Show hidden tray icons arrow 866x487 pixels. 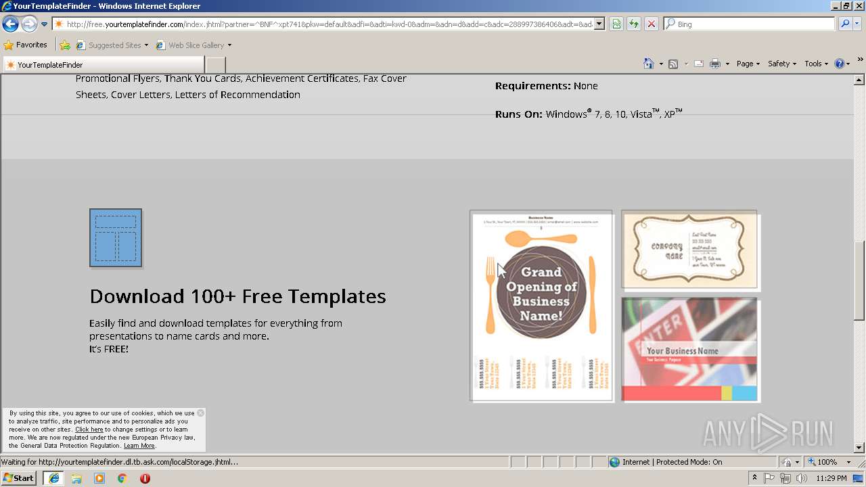pyautogui.click(x=754, y=478)
